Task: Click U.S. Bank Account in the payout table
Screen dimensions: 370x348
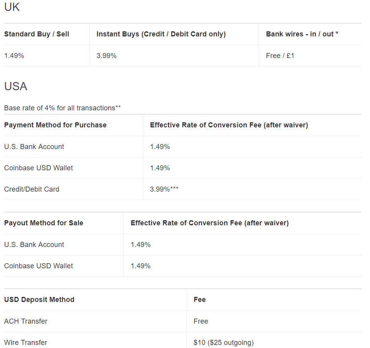Action: tap(34, 245)
